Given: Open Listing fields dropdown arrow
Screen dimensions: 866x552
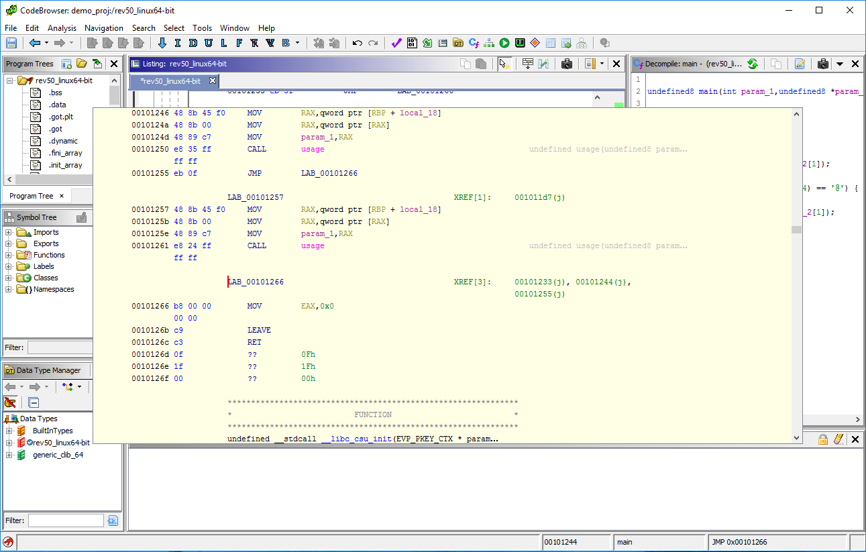Looking at the screenshot, I should [x=602, y=64].
